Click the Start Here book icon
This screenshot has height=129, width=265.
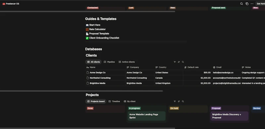click(87, 25)
